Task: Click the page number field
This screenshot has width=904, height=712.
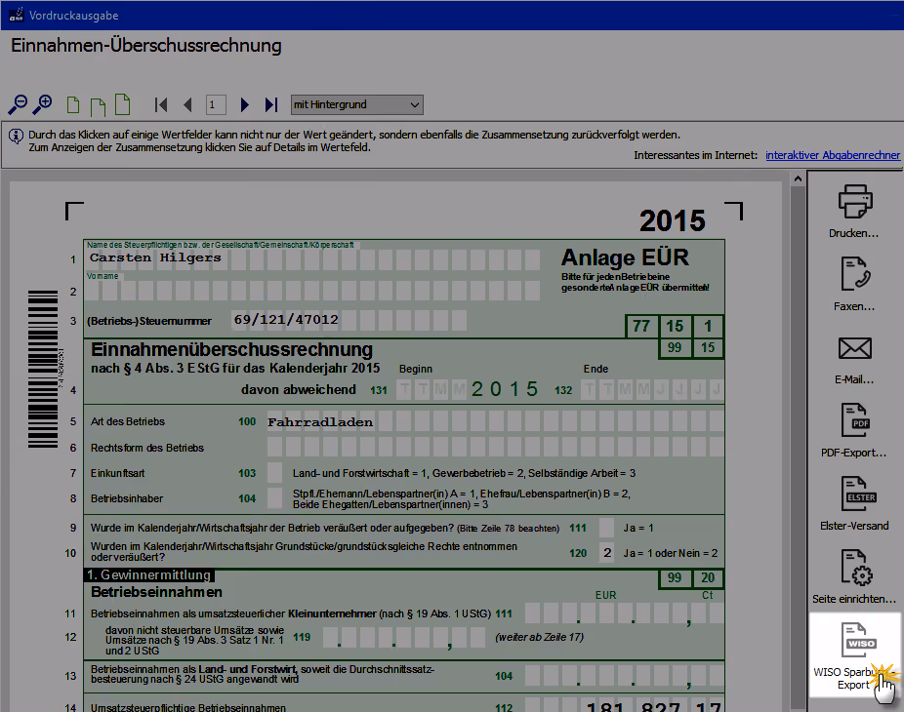Action: (x=216, y=104)
